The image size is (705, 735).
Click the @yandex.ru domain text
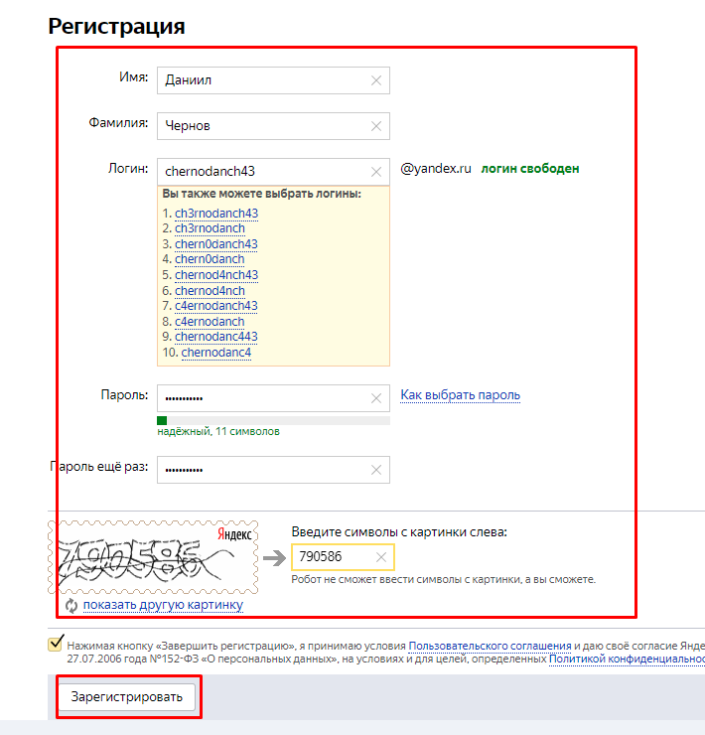click(x=436, y=169)
